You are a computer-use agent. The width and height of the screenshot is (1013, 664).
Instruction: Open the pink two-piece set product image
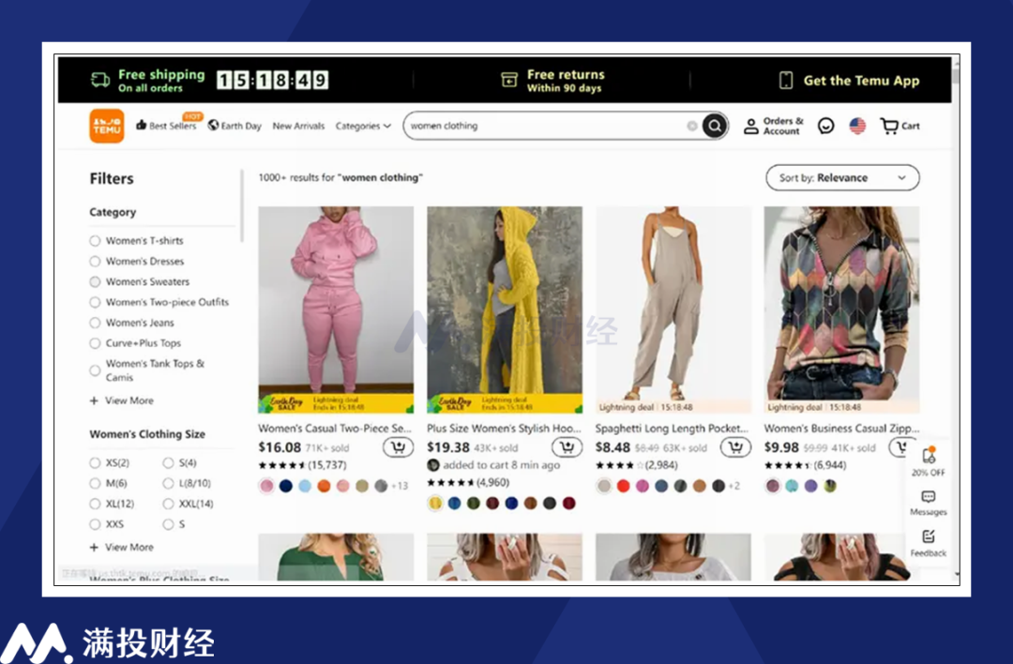click(336, 309)
